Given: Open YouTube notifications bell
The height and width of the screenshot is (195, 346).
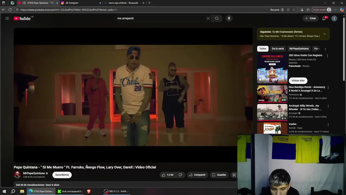Looking at the screenshot, I should point(324,18).
